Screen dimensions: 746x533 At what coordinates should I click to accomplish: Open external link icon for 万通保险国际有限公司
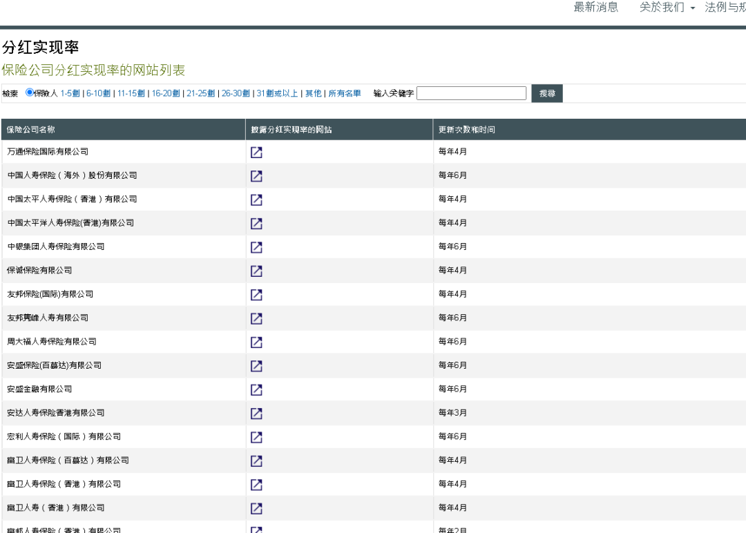pyautogui.click(x=256, y=153)
